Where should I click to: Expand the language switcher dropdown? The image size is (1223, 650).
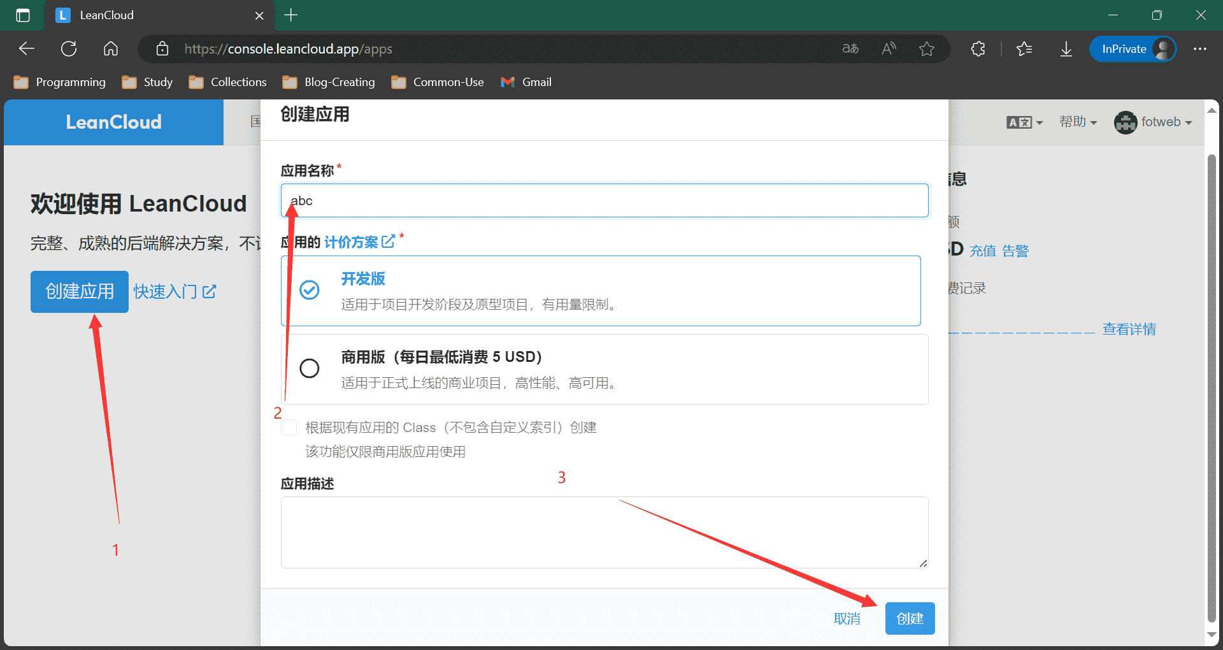point(1024,122)
